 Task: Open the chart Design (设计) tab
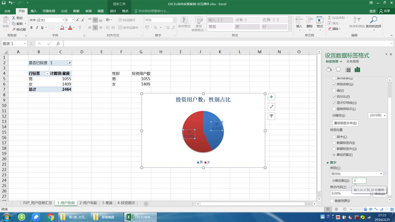coord(113,11)
